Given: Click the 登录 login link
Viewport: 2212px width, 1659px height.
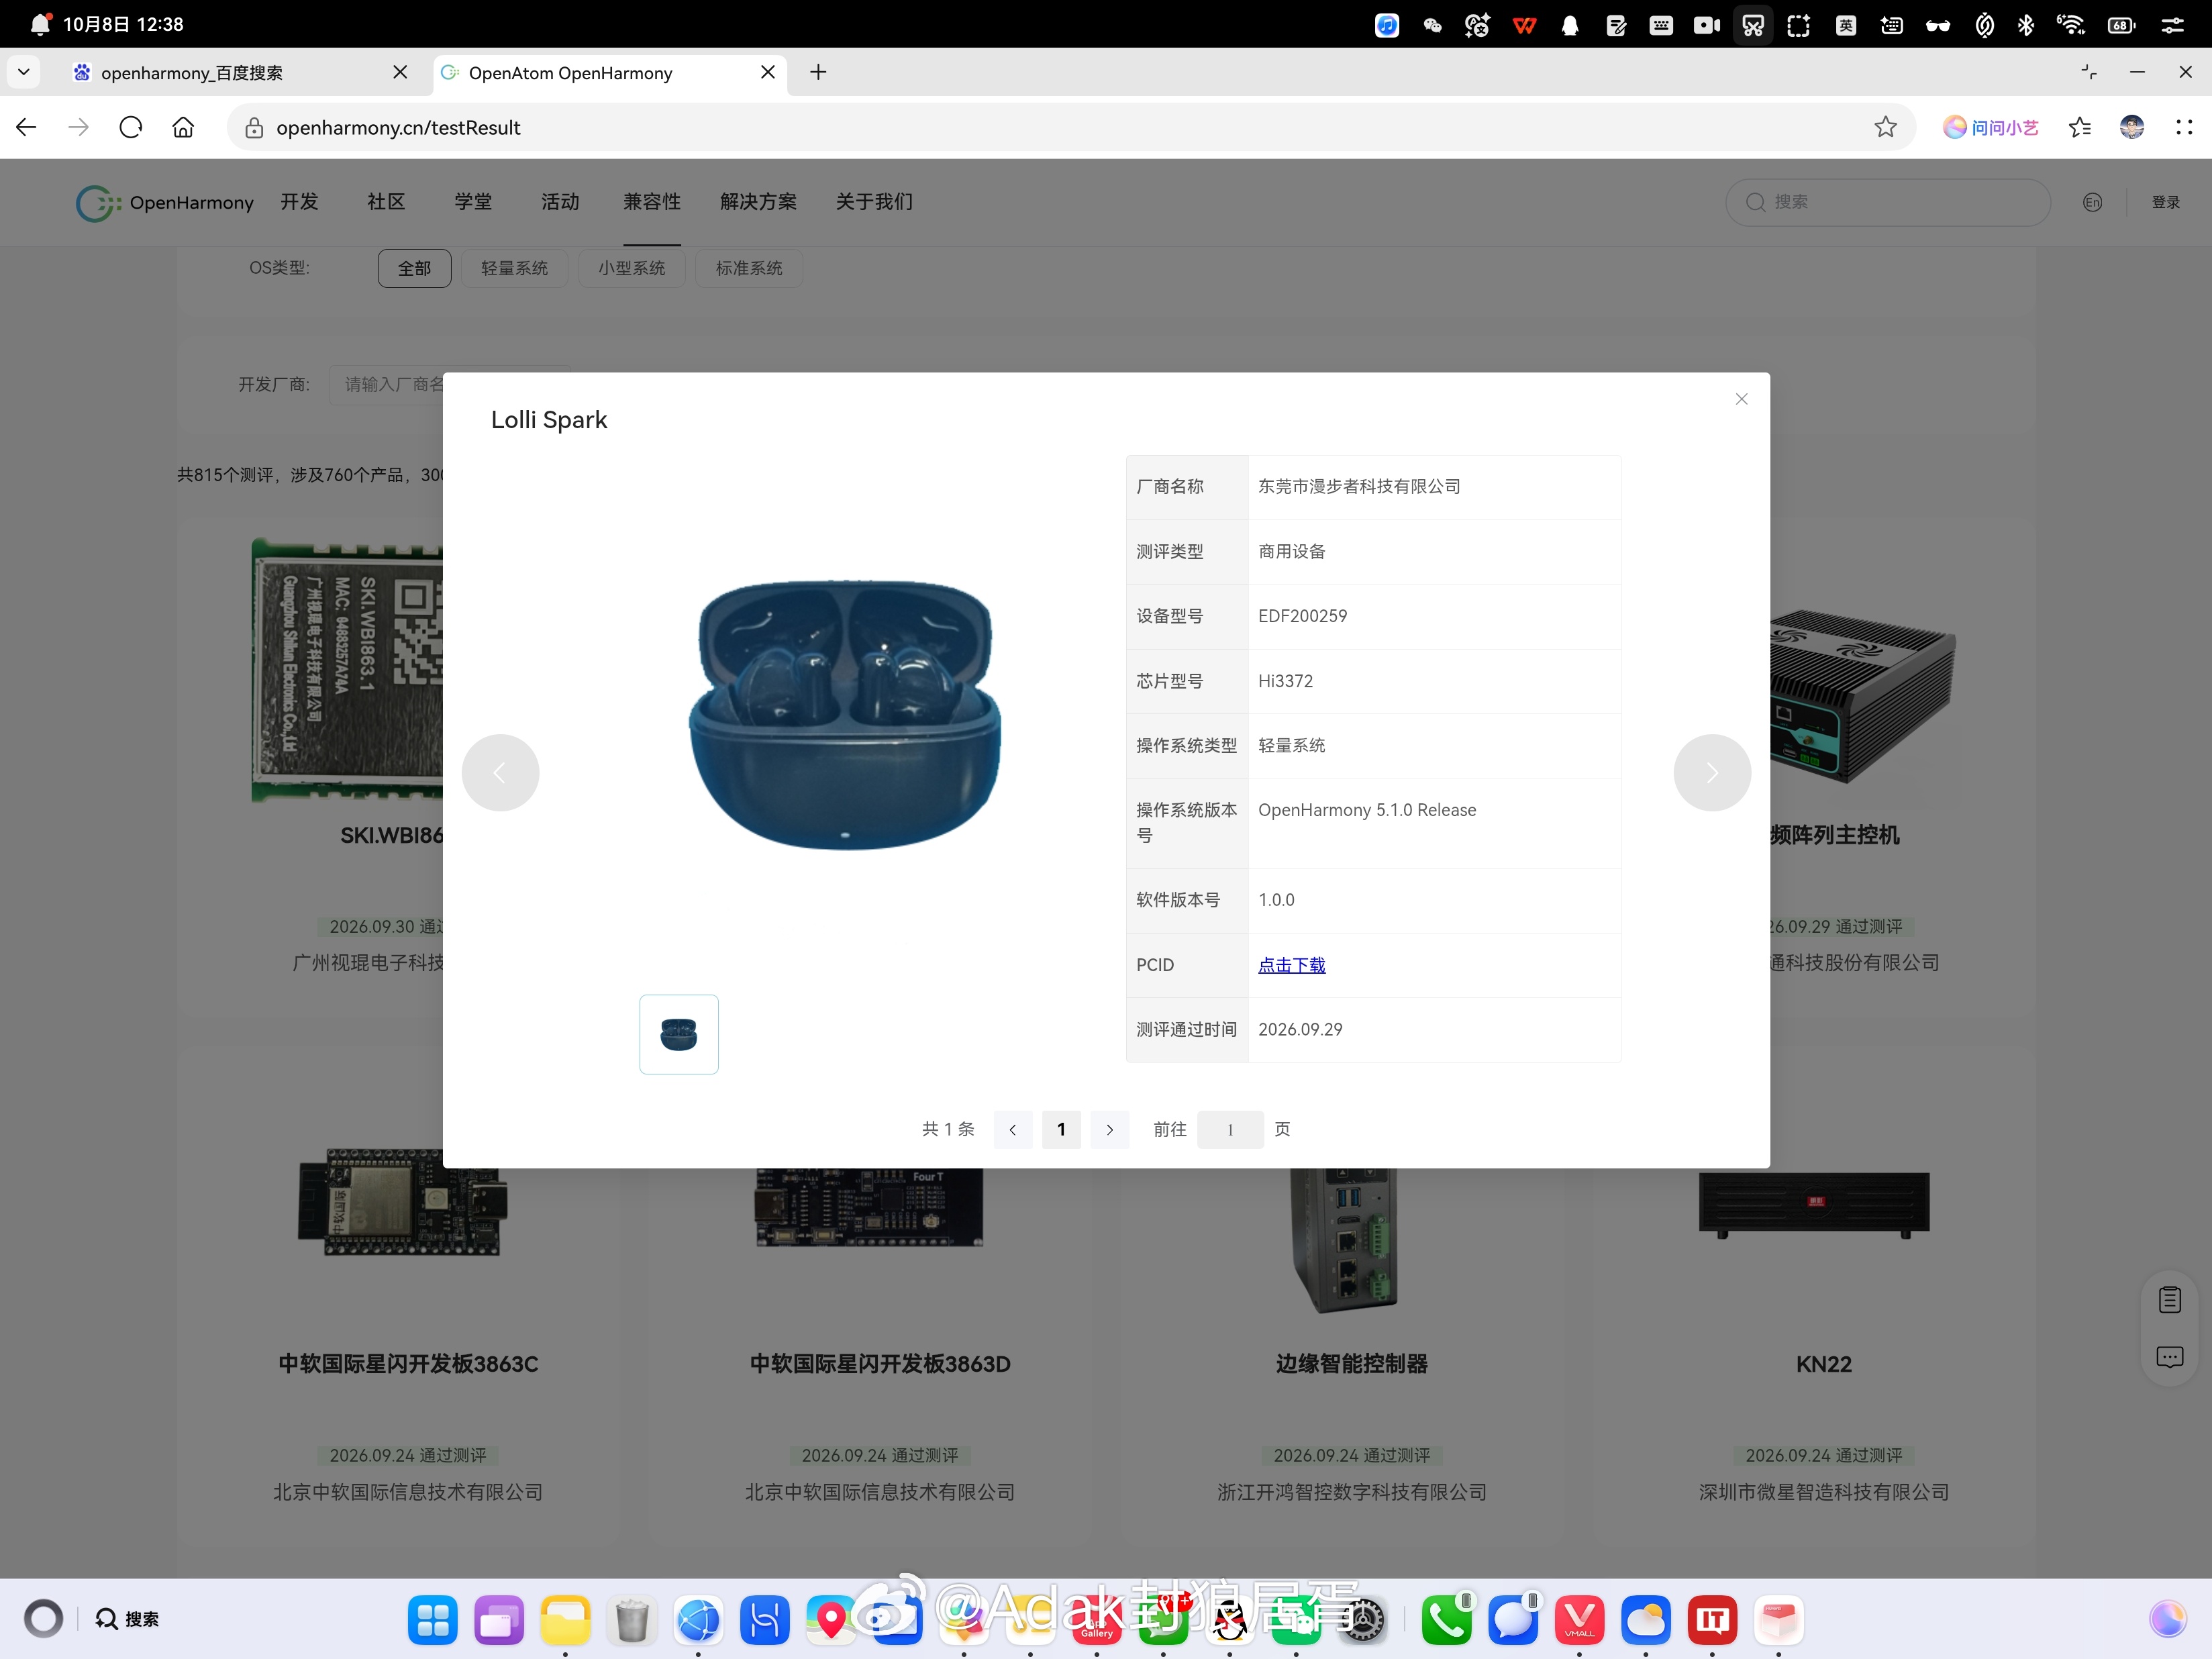Looking at the screenshot, I should click(2165, 202).
